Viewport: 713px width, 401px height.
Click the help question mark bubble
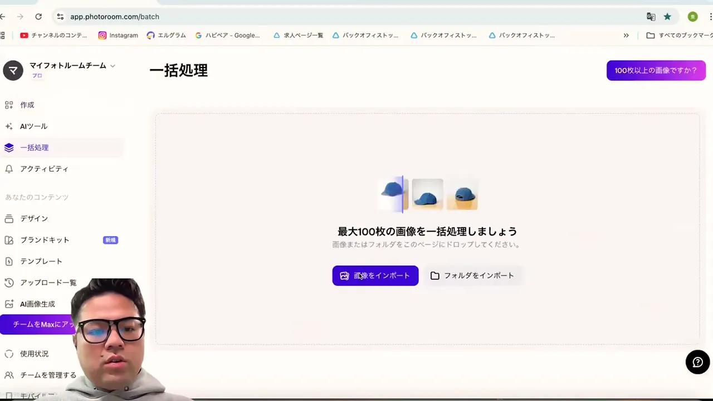697,362
